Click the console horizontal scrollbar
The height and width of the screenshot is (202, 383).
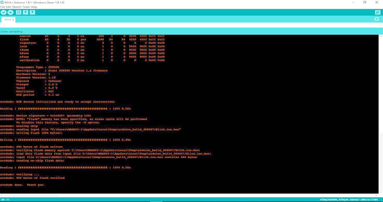point(31,195)
